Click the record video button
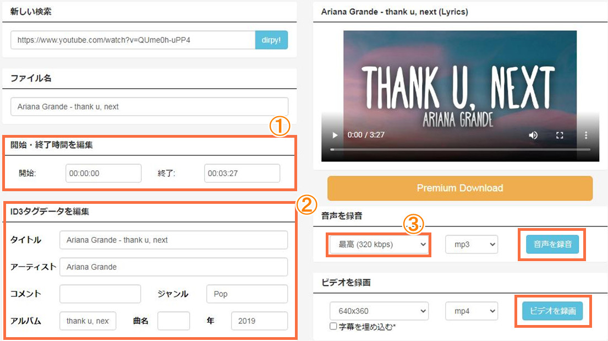 pyautogui.click(x=552, y=311)
